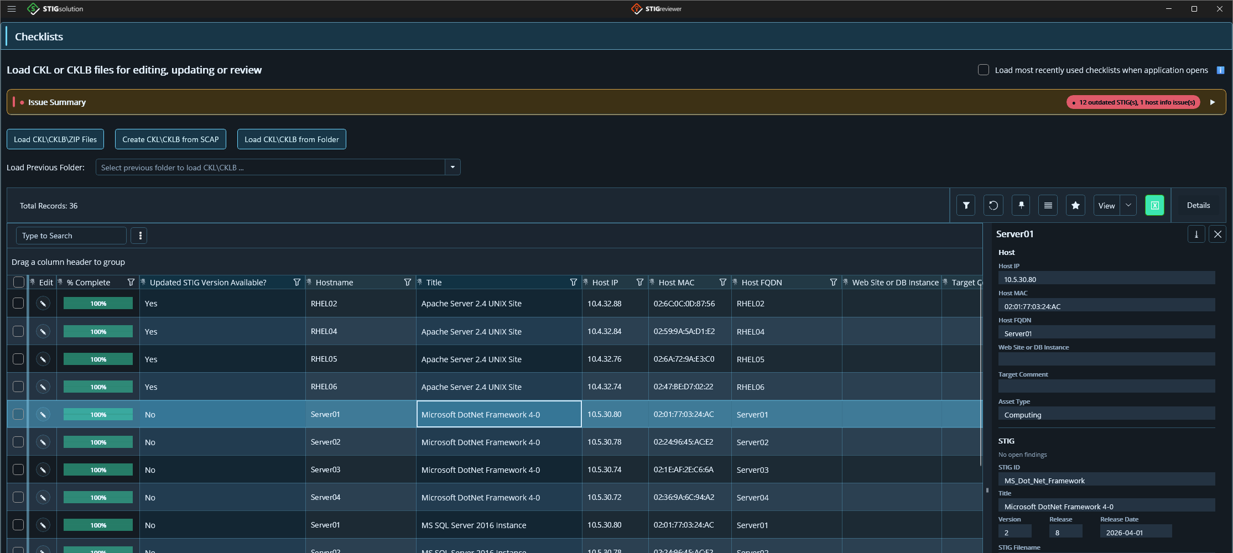Check the RHEL04 row checkbox
This screenshot has height=553, width=1233.
pos(18,331)
